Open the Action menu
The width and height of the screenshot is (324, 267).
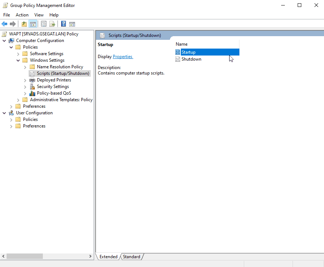click(x=22, y=15)
